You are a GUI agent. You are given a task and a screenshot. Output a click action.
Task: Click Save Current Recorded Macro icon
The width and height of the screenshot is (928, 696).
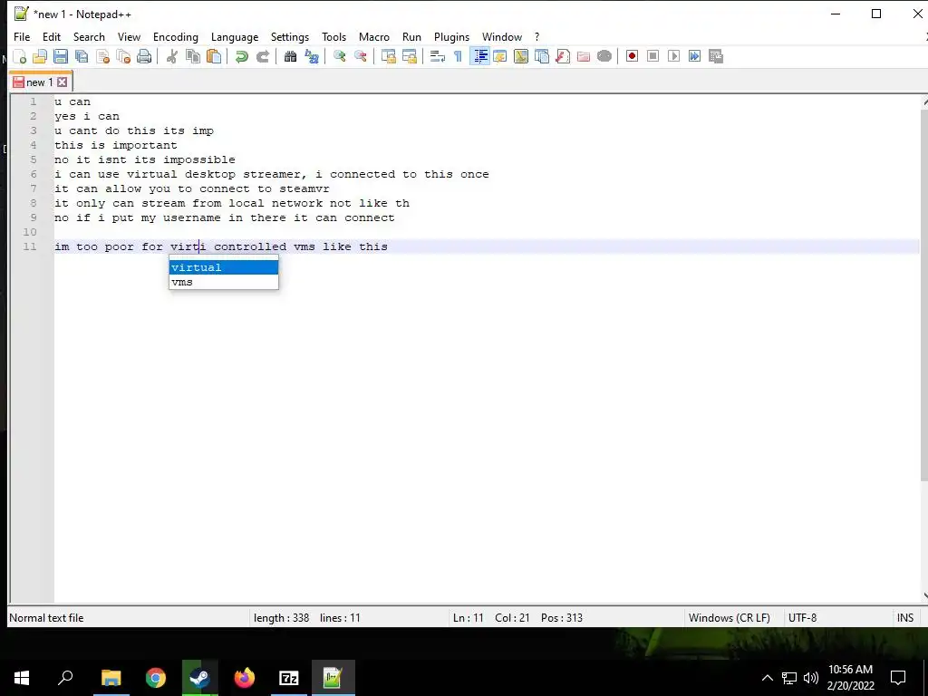pyautogui.click(x=716, y=56)
